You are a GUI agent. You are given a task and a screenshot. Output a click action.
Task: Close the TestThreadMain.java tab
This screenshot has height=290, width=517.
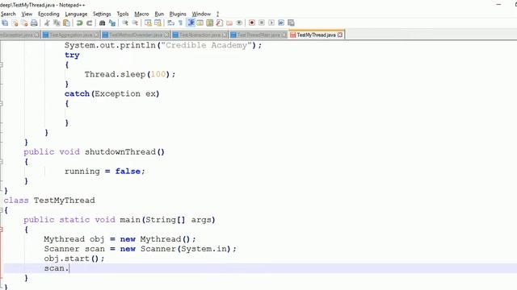pos(284,35)
